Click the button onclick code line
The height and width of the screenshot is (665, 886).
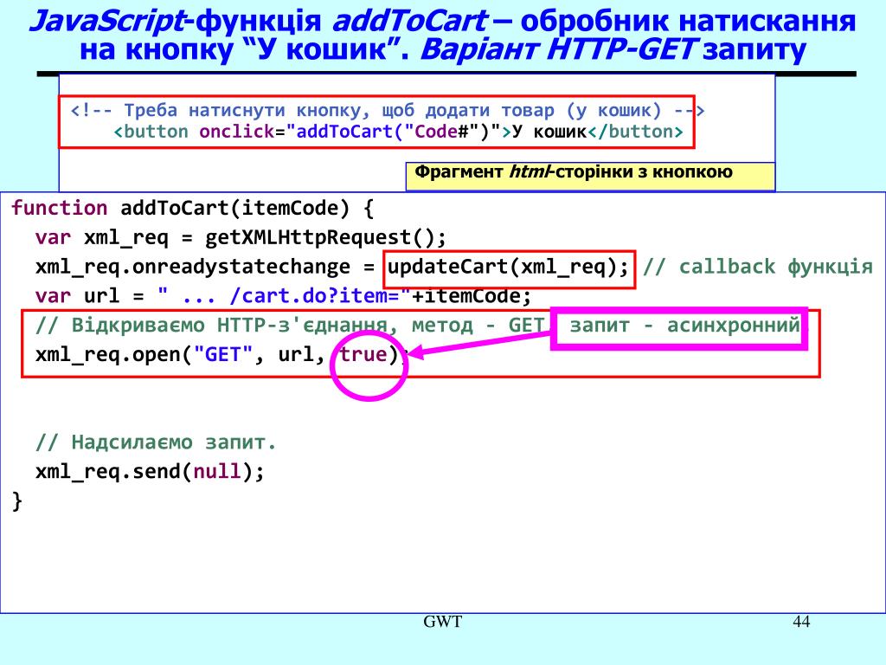(x=398, y=132)
